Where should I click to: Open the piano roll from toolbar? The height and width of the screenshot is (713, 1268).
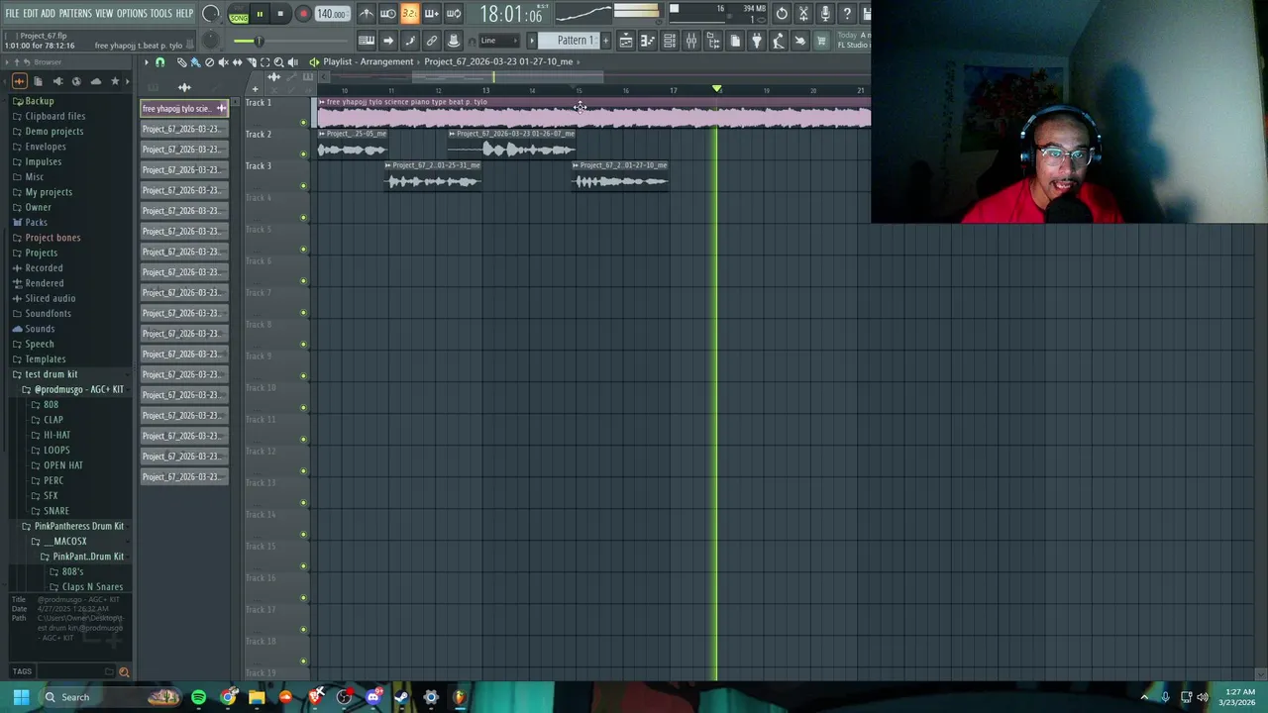pos(648,41)
